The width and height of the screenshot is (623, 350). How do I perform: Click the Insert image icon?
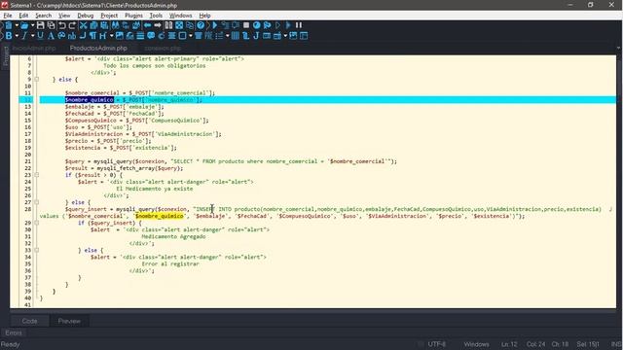coord(119,36)
